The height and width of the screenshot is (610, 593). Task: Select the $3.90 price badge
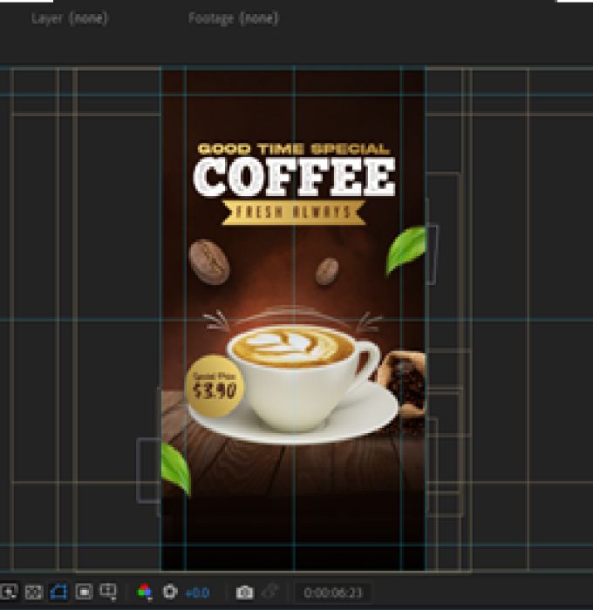tap(215, 386)
